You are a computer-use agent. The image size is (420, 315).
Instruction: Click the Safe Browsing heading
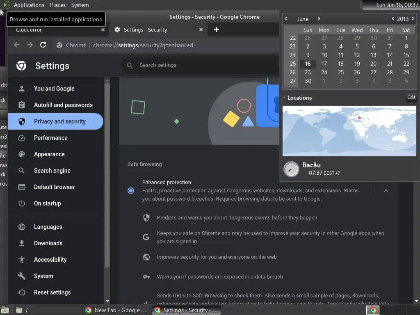point(144,164)
